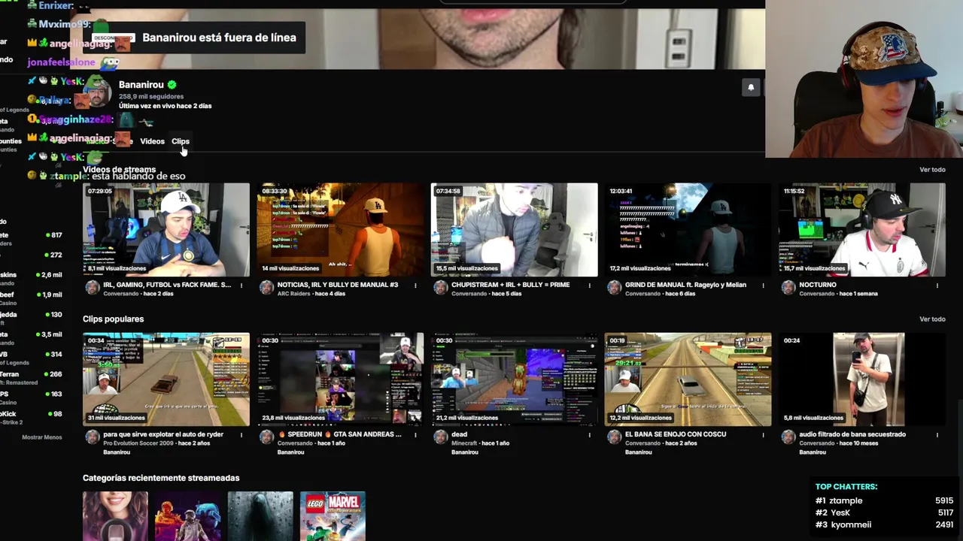Click avatar beside EL BANA SE ENOJO clip

point(614,437)
